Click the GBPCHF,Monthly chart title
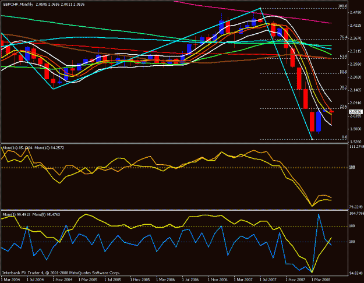364x283 pixels. tap(18, 5)
